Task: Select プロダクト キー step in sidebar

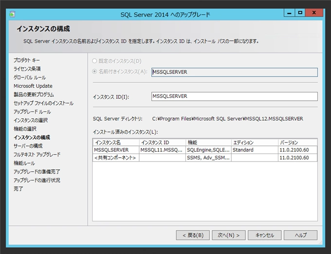Action: point(27,60)
